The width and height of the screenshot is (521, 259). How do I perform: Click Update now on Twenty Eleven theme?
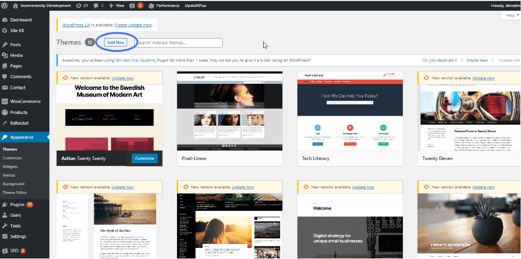[484, 78]
